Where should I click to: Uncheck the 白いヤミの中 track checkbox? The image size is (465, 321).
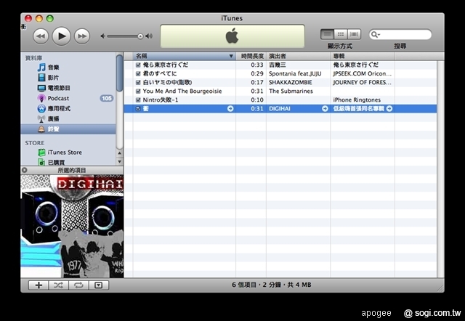(138, 82)
